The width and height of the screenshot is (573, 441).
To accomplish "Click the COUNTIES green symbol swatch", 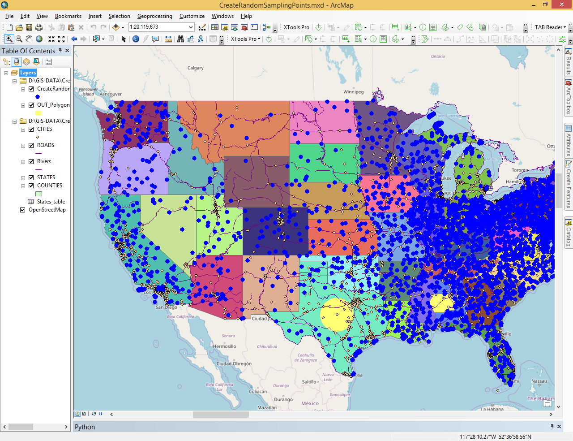I will (39, 194).
